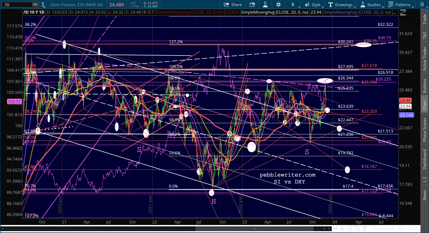Click the $18.787 red price level label
Screen dimensions: 429x233
coord(369,167)
